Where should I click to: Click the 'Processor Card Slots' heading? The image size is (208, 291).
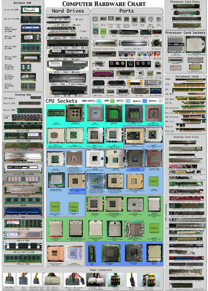(x=185, y=2)
